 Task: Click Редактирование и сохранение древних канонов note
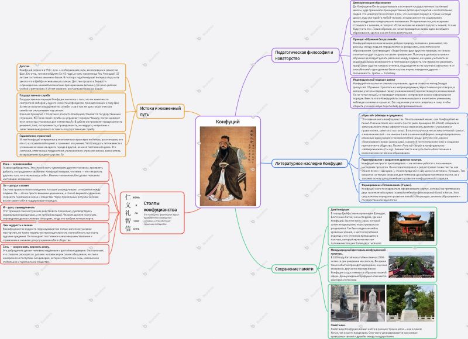[414, 169]
